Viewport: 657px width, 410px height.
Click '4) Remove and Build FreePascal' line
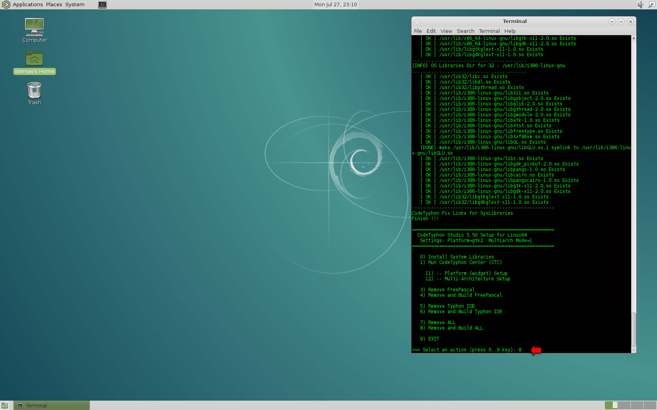461,295
